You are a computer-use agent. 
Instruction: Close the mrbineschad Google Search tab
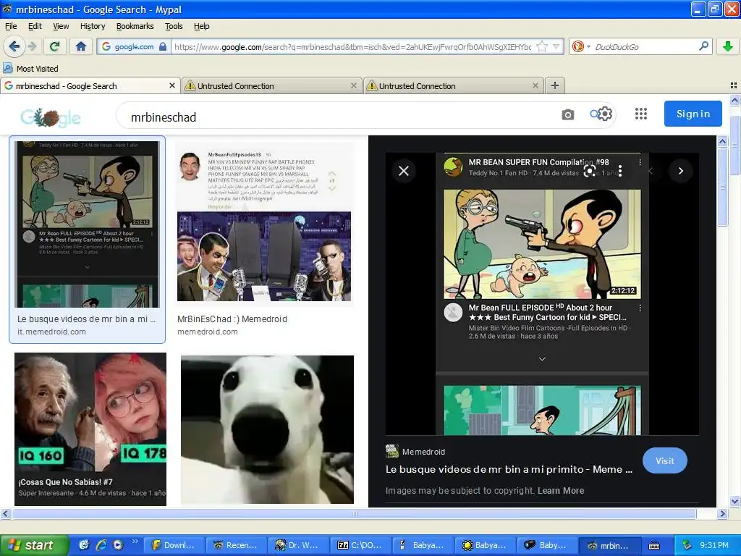(172, 85)
